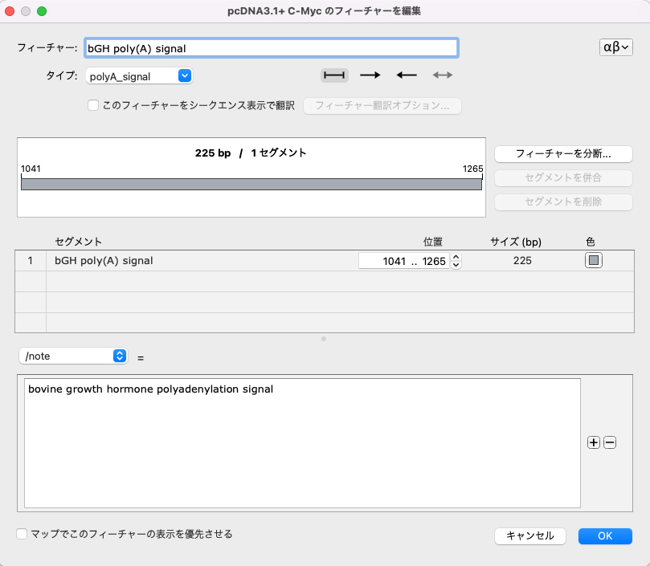Click the position stepper down arrow
650x566 pixels.
coord(455,264)
